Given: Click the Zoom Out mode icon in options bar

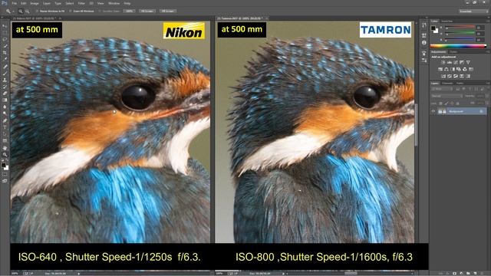Looking at the screenshot, I should click(x=28, y=11).
